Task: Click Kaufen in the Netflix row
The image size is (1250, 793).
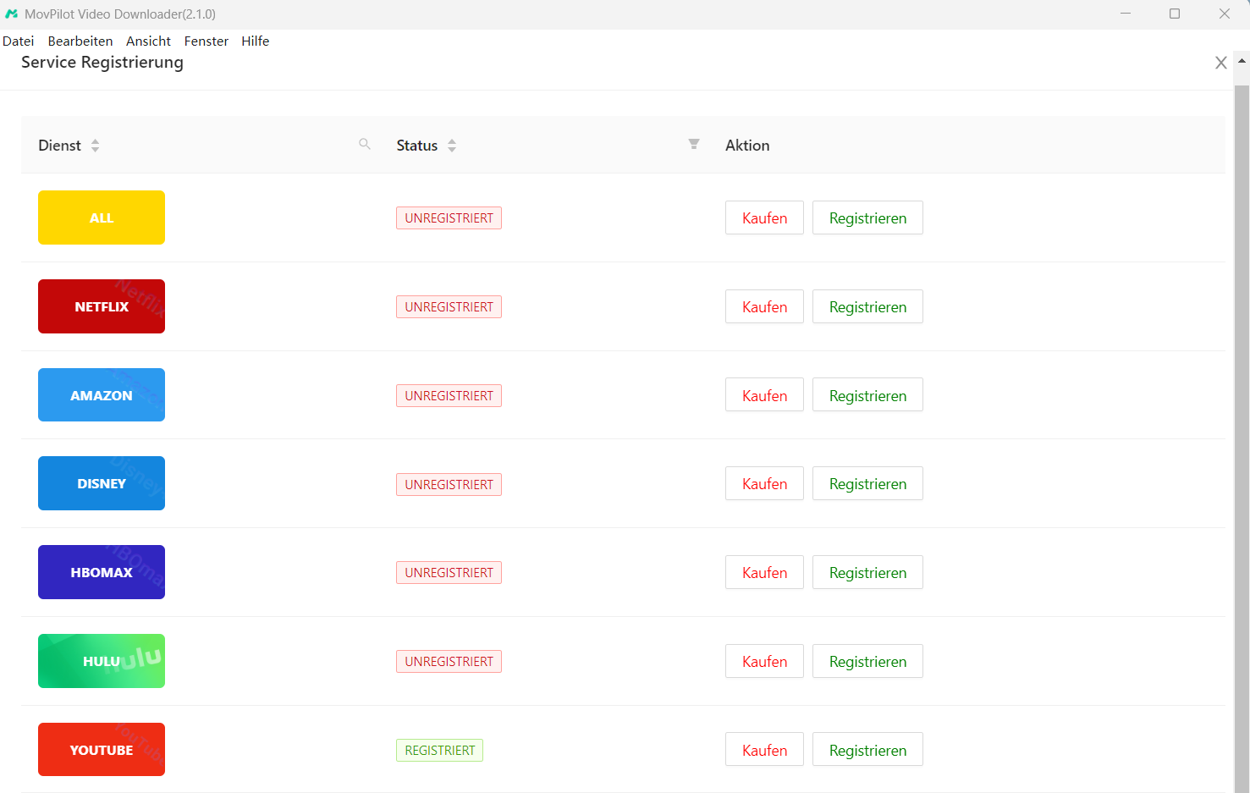Action: (764, 306)
